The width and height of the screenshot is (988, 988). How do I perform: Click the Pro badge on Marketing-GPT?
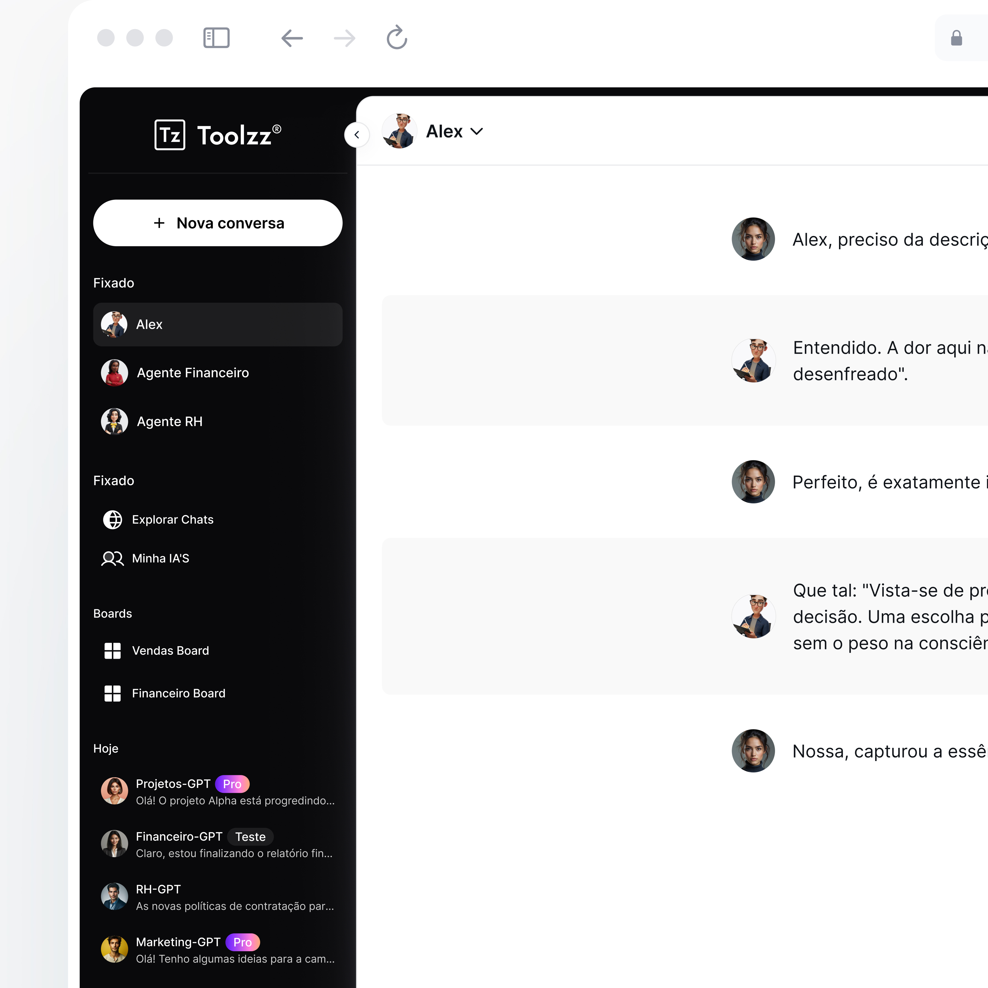[242, 942]
